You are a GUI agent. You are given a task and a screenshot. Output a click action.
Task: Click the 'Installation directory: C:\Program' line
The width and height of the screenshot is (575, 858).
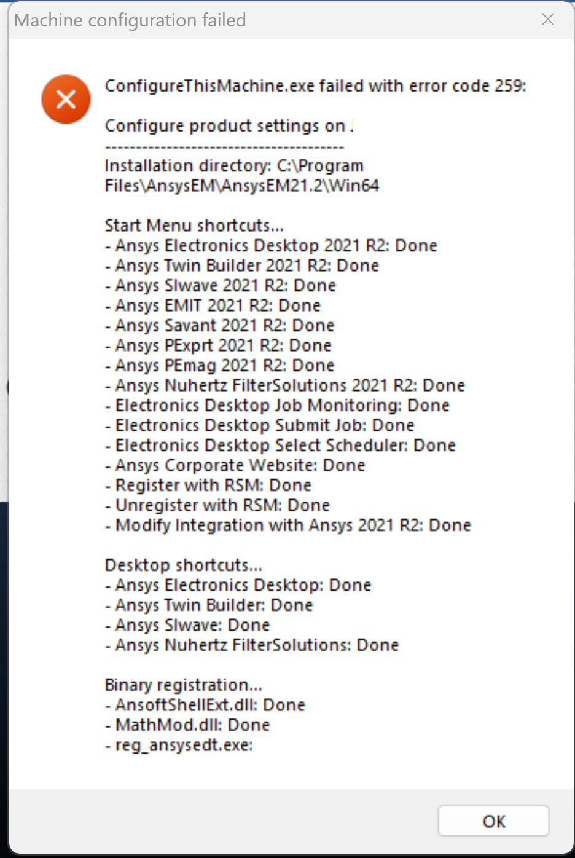click(234, 165)
